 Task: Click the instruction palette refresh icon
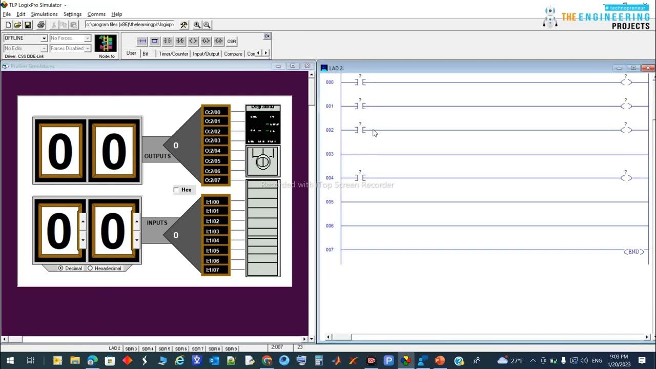pyautogui.click(x=267, y=36)
